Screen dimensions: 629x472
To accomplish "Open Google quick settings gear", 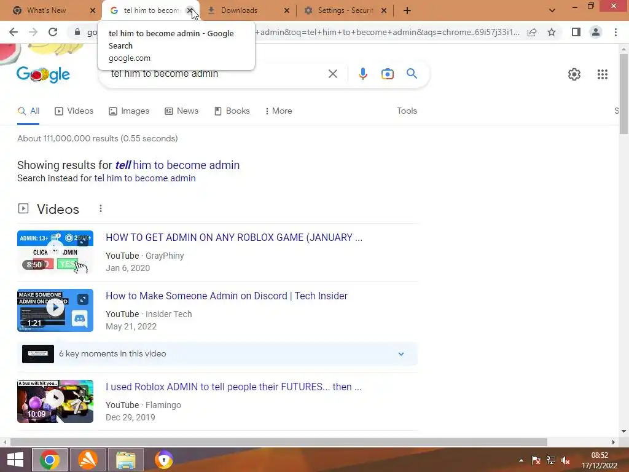I will coord(574,74).
